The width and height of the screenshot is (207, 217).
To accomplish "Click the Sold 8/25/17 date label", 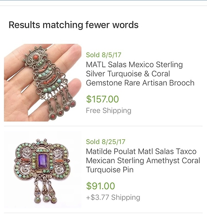I will click(105, 141).
